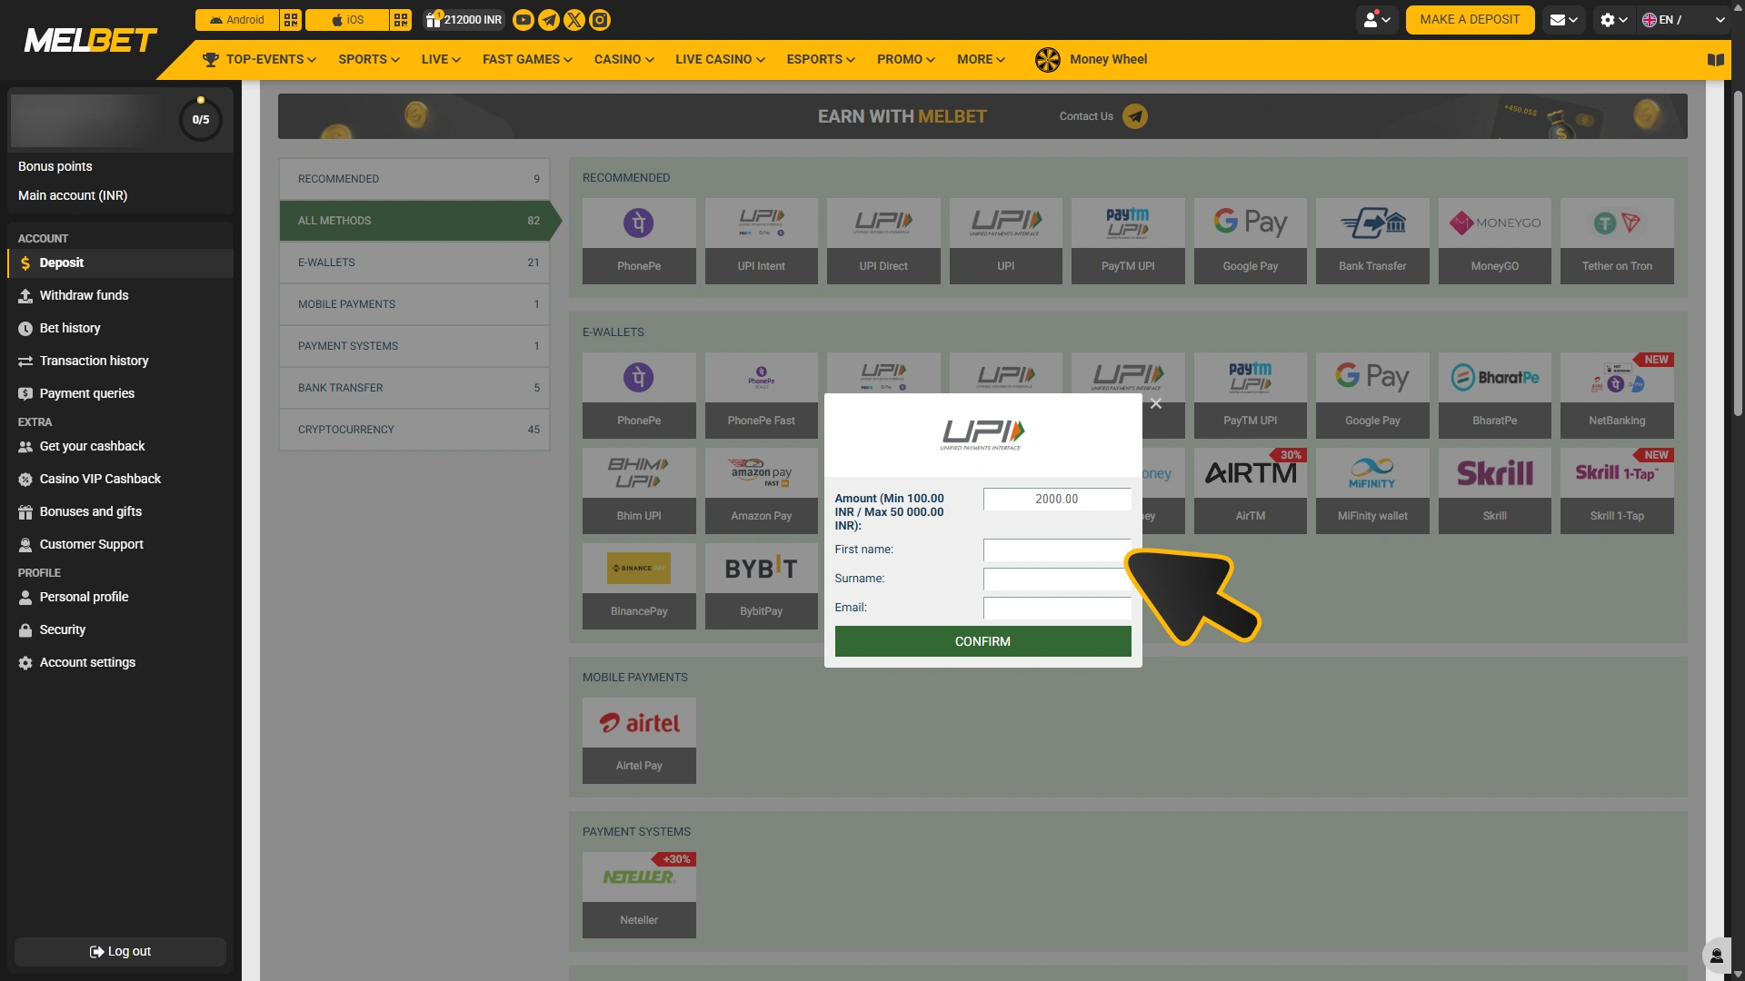The image size is (1745, 981).
Task: Open the YouTube social icon
Action: coord(523,20)
